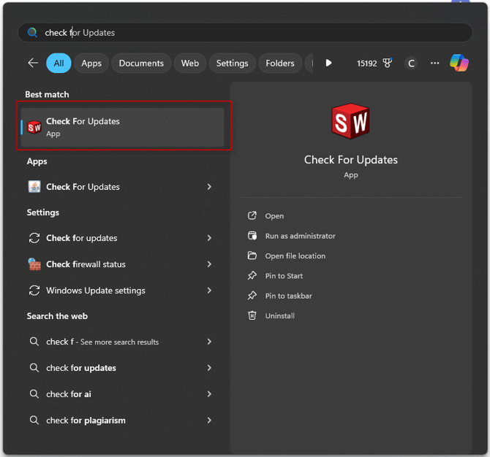The image size is (490, 457).
Task: Choose Open file location
Action: [295, 256]
